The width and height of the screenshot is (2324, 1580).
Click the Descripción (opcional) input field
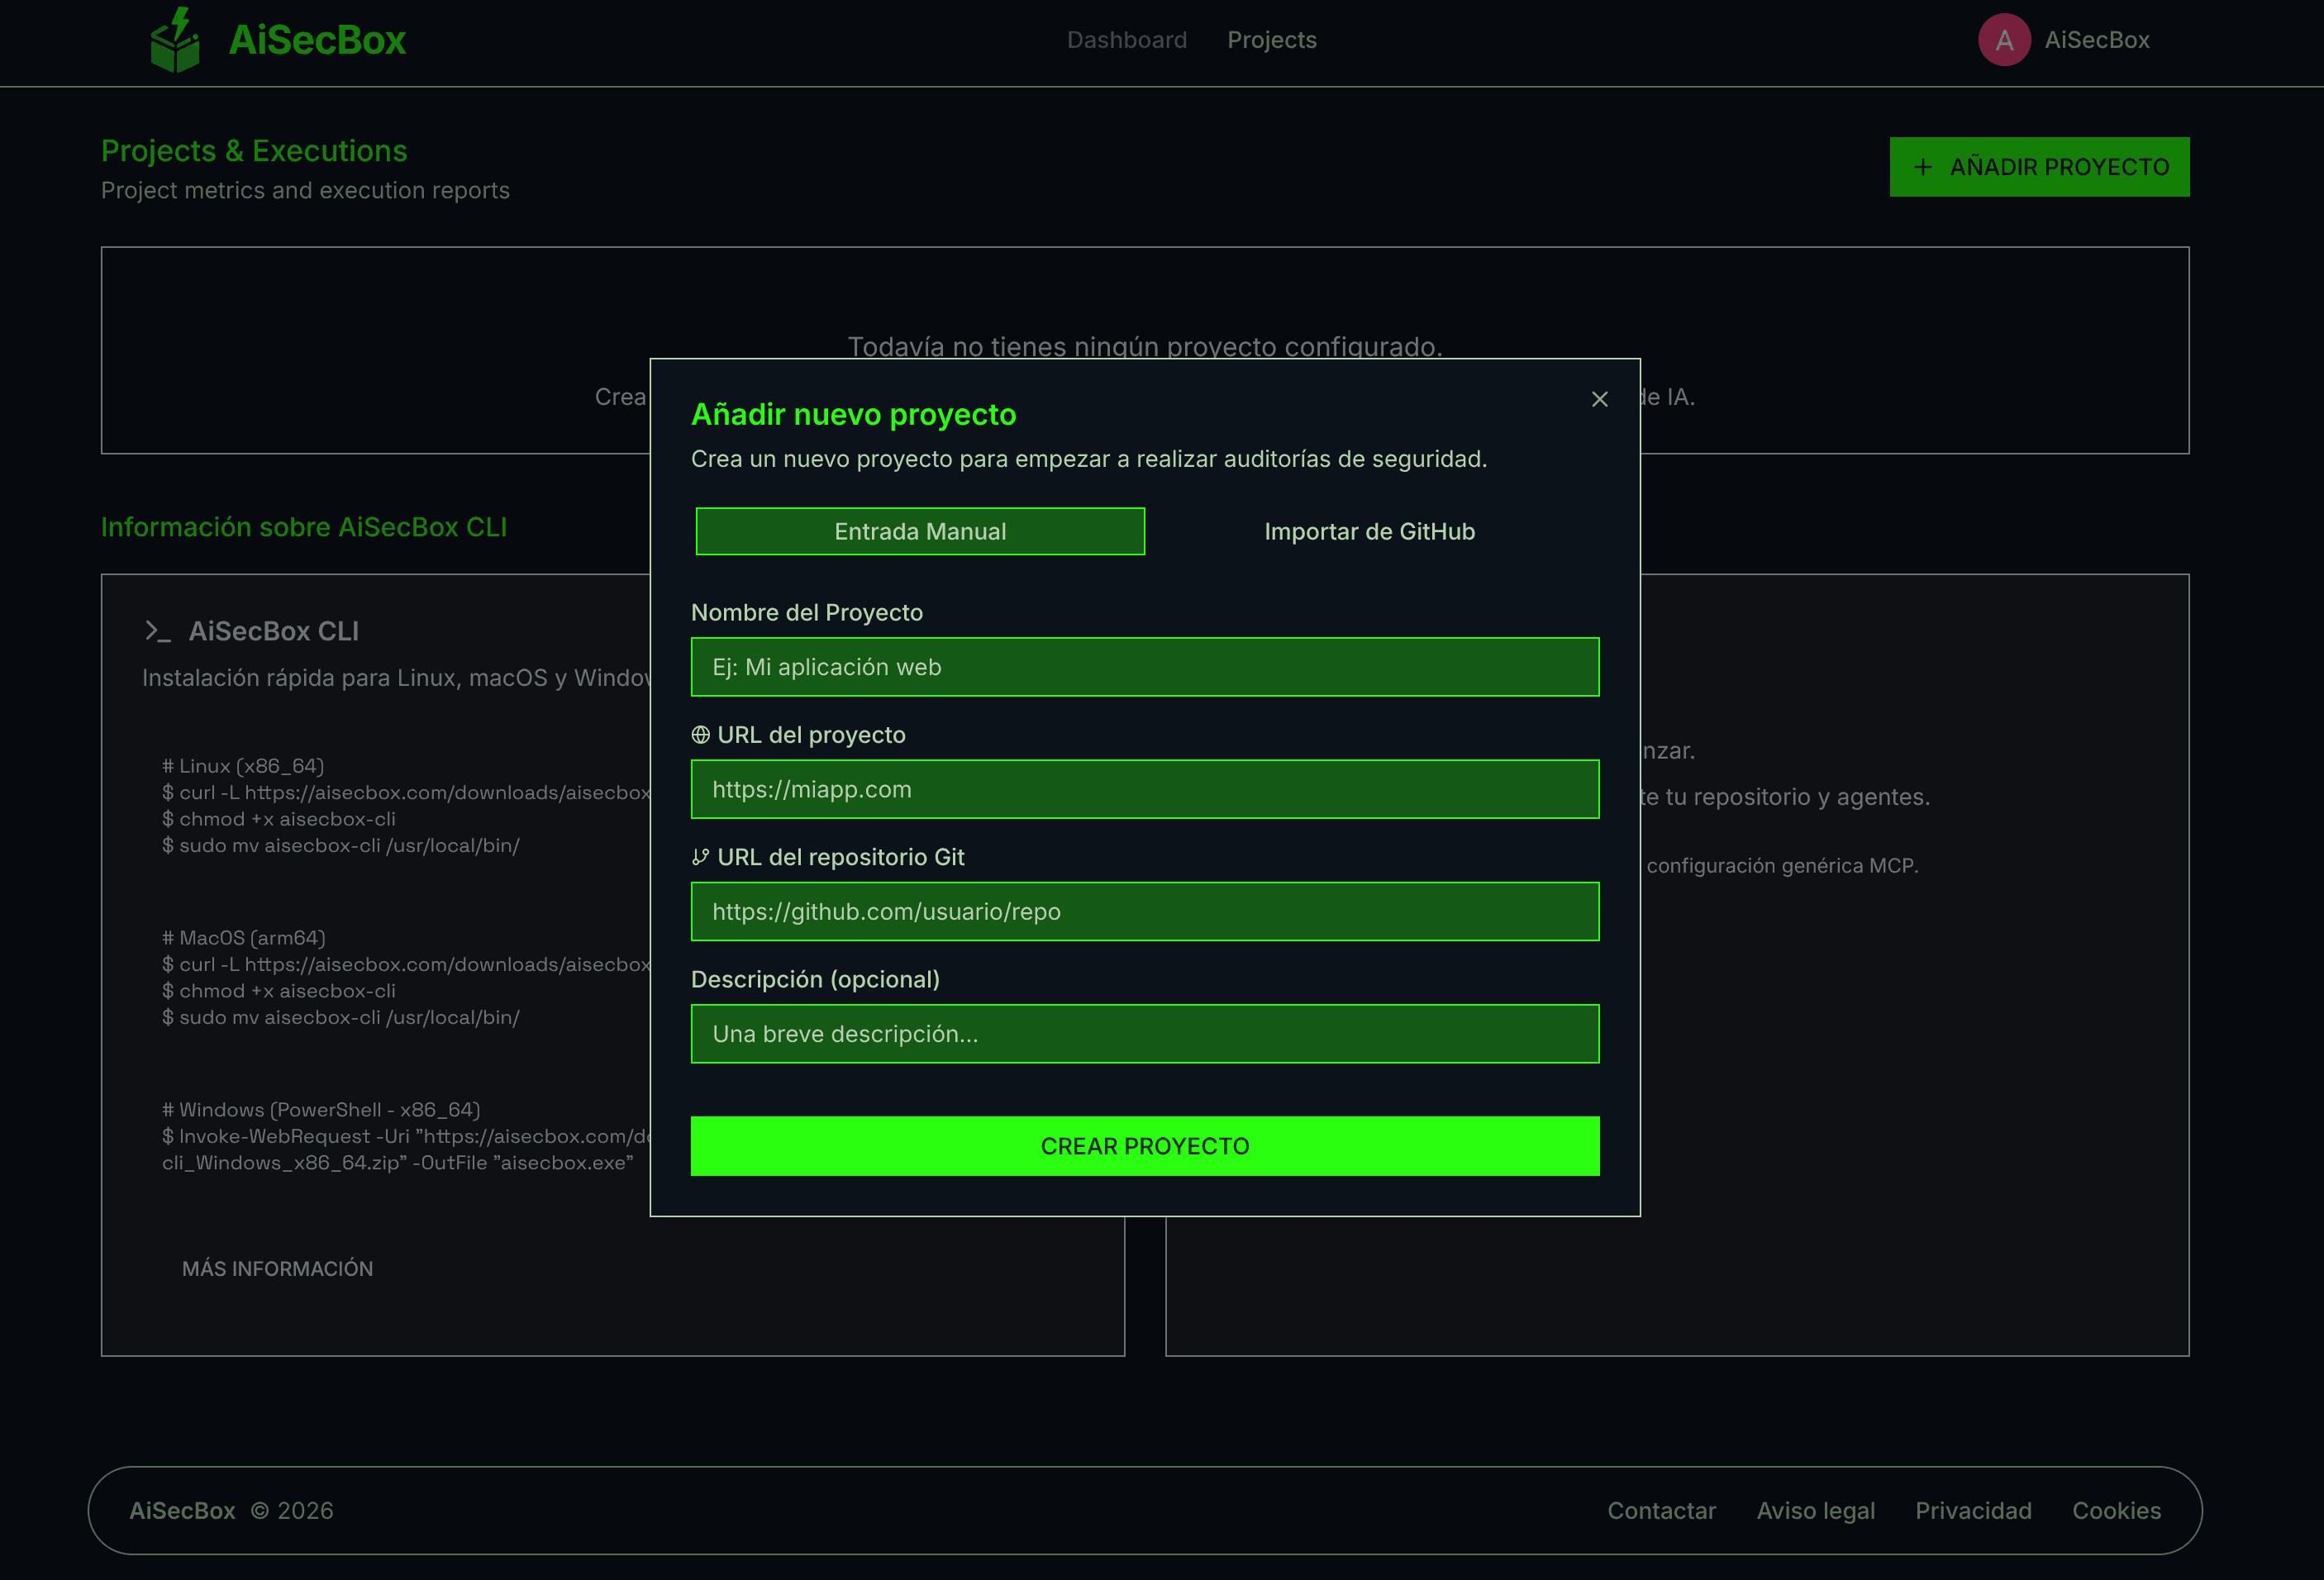(1145, 1033)
